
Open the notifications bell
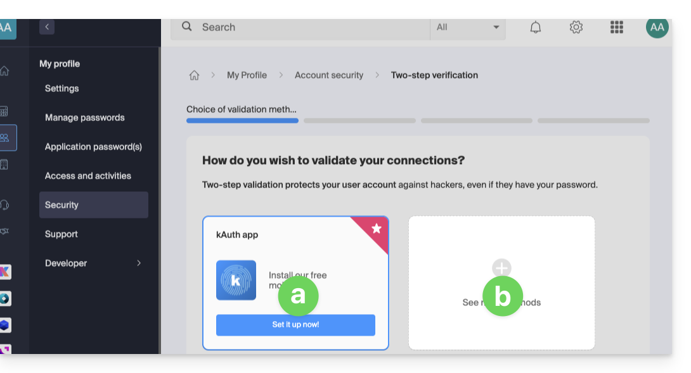click(536, 27)
